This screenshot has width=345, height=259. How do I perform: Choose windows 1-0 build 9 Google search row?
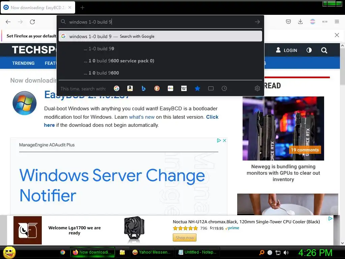click(160, 36)
